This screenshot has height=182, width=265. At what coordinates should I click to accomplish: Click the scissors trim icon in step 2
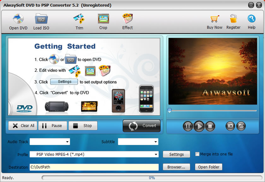coord(75,71)
